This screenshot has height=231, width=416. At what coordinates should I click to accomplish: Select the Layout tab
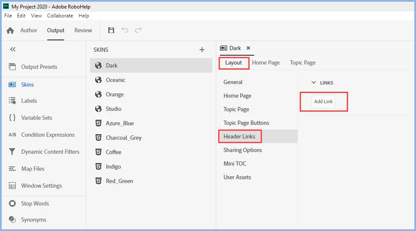233,63
